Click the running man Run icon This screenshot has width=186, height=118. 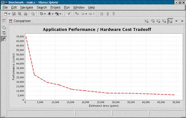pos(49,14)
